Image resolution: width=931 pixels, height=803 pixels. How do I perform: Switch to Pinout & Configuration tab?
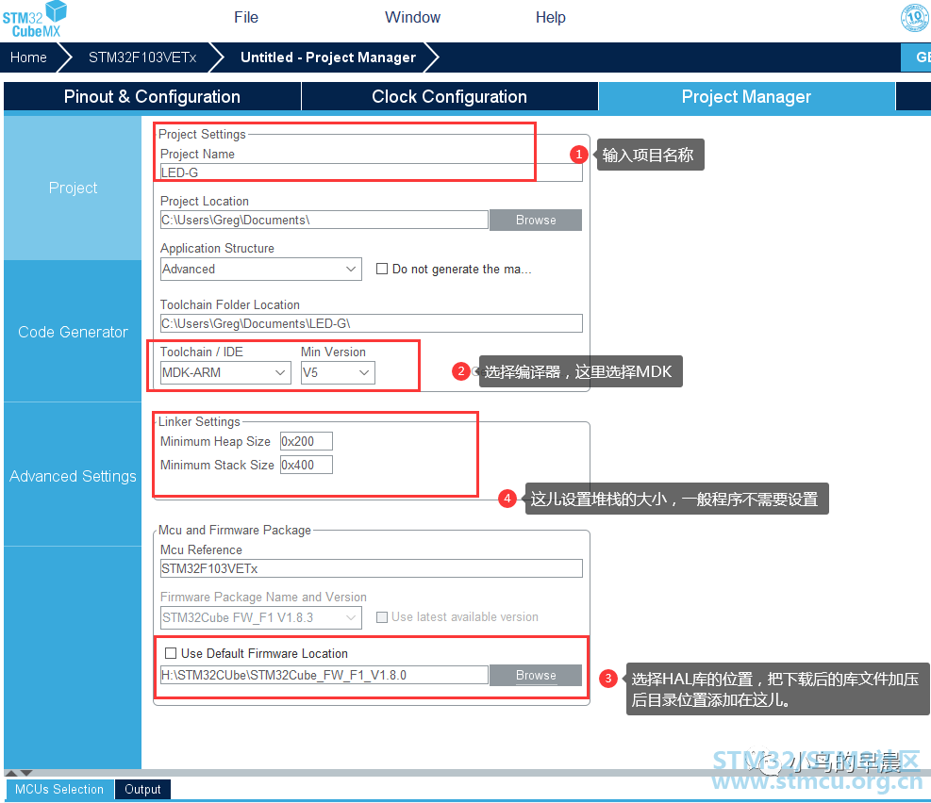(x=152, y=97)
